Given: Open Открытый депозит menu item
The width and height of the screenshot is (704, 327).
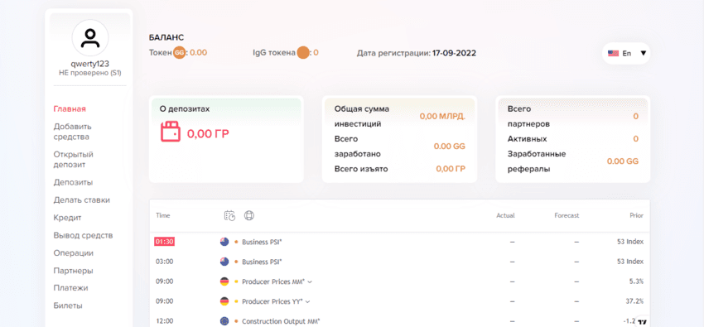Looking at the screenshot, I should [73, 159].
